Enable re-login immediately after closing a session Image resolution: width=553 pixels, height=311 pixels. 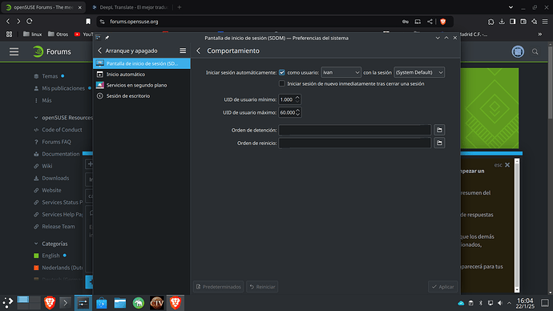click(x=282, y=83)
